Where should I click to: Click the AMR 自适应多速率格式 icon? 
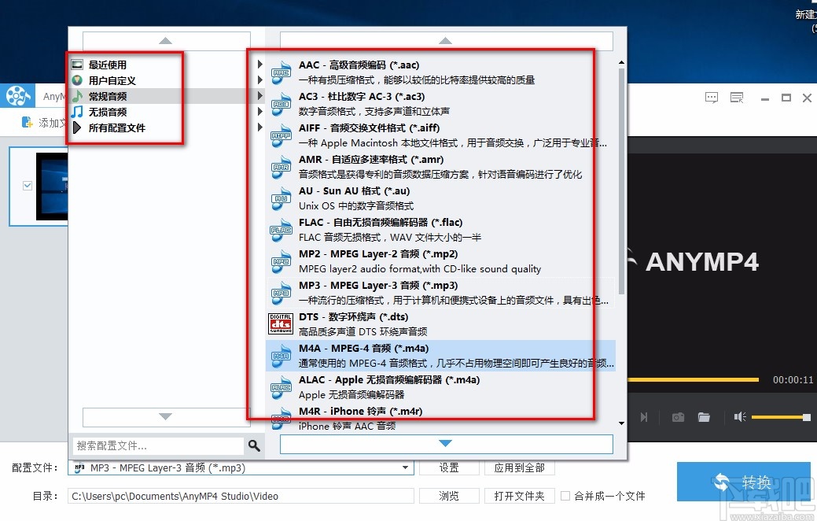click(x=281, y=166)
